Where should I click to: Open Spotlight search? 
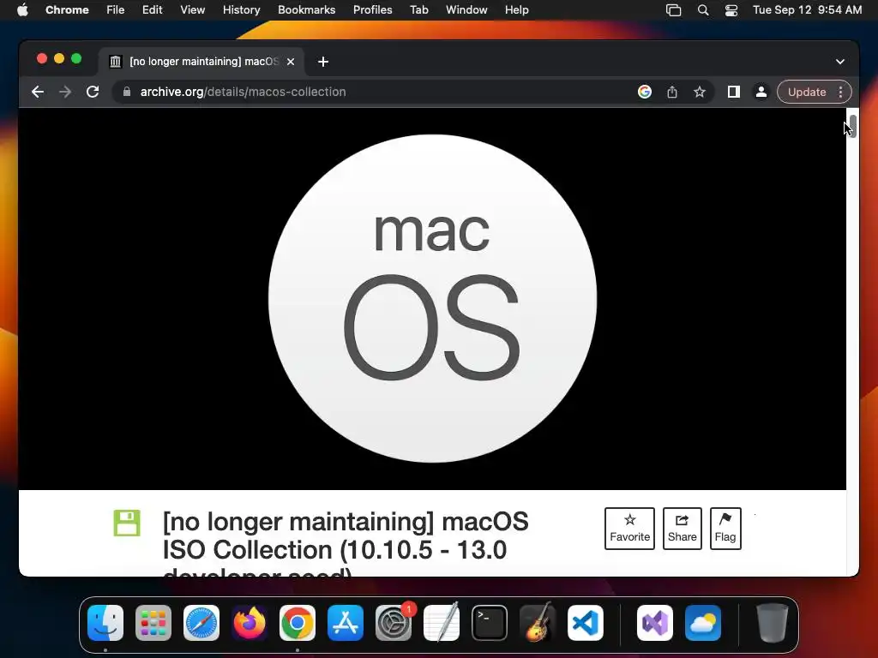pyautogui.click(x=703, y=10)
